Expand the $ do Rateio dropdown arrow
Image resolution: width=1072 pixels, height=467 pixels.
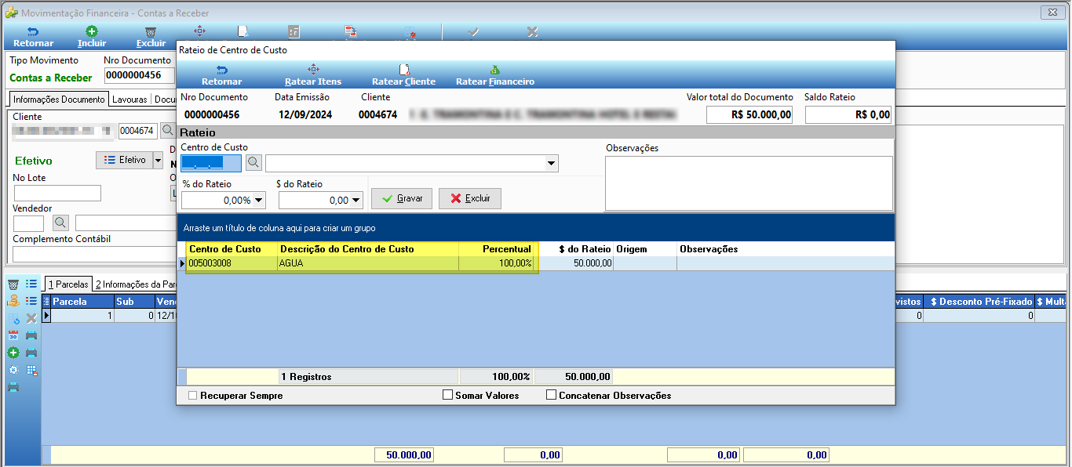(x=356, y=201)
